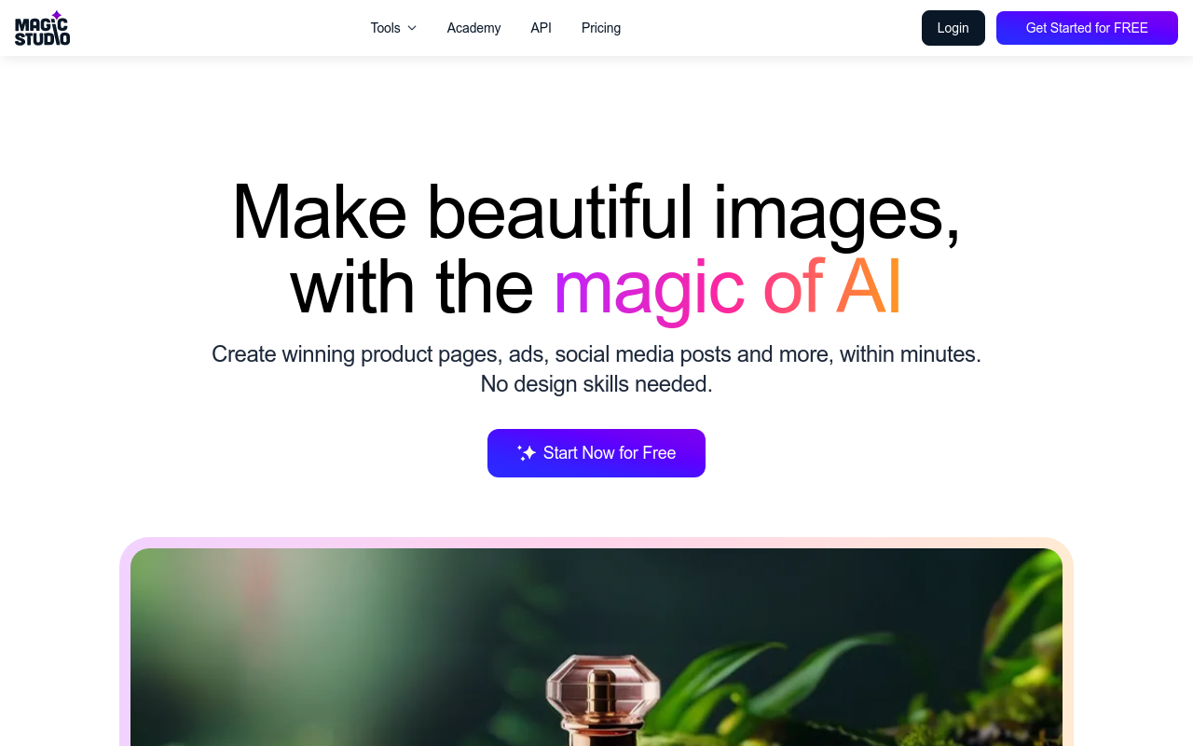1193x746 pixels.
Task: Click the sparkle icon in Start Now button
Action: coord(527,453)
